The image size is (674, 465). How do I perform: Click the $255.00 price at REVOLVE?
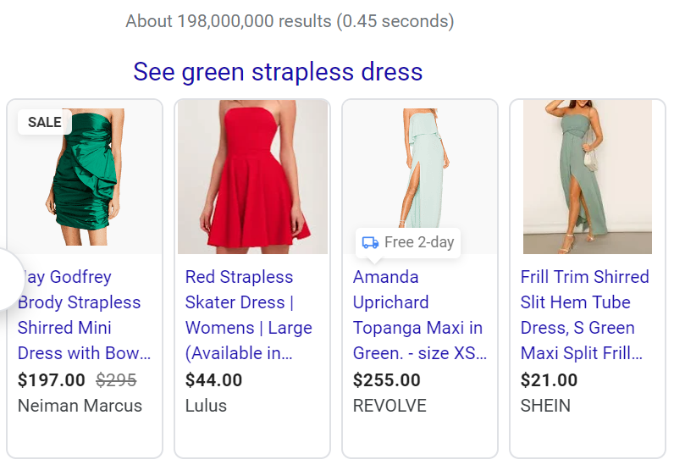(386, 380)
